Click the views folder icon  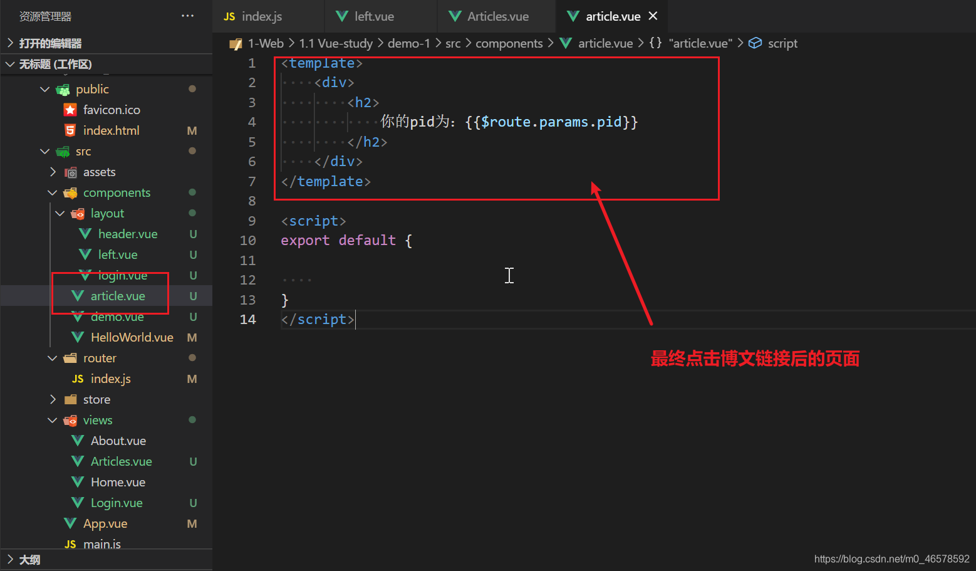tap(70, 420)
